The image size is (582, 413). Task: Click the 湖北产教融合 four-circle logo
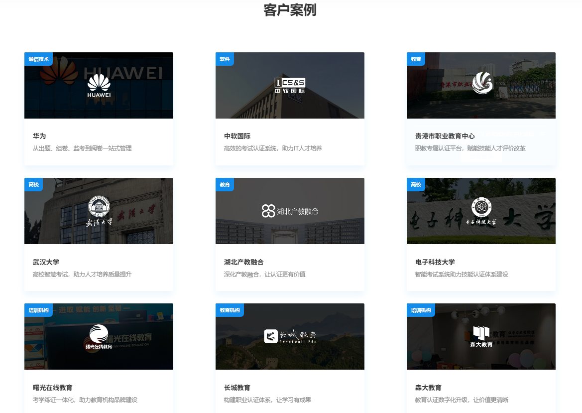click(x=268, y=211)
